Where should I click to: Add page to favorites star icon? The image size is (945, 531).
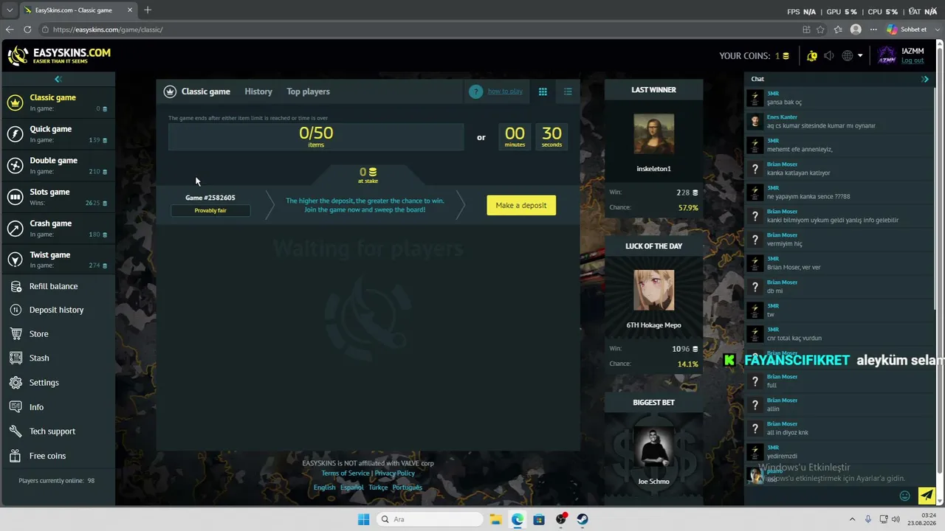821,29
